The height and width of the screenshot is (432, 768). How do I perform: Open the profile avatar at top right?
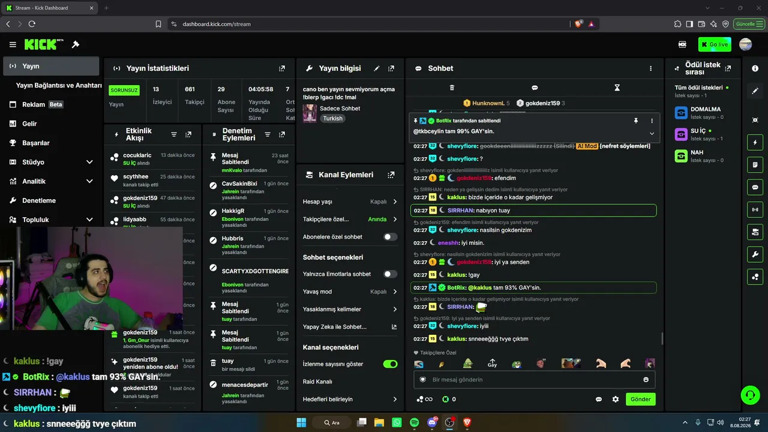[x=746, y=44]
